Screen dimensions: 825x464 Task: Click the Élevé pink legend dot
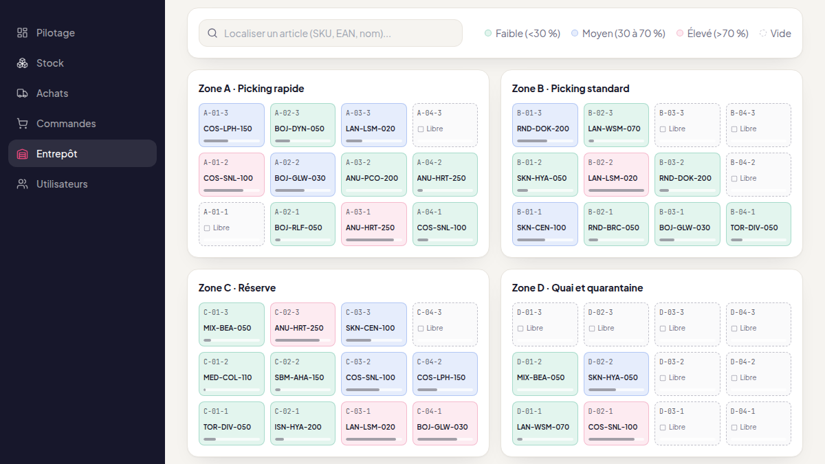[680, 33]
